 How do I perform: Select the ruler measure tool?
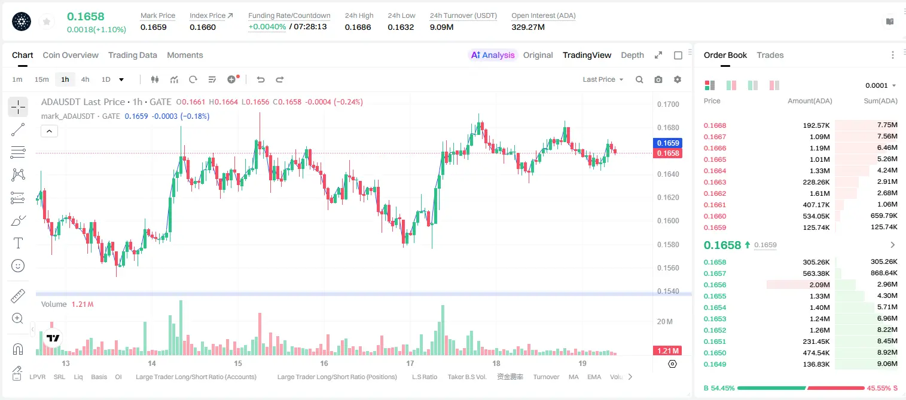pos(18,296)
